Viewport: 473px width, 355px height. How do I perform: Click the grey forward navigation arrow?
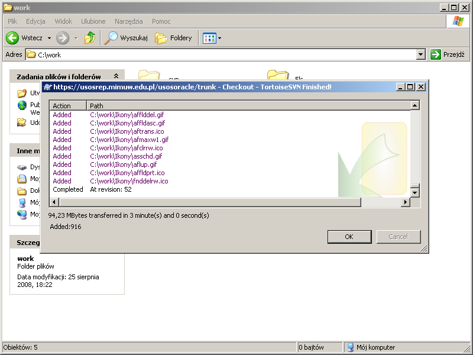point(63,38)
